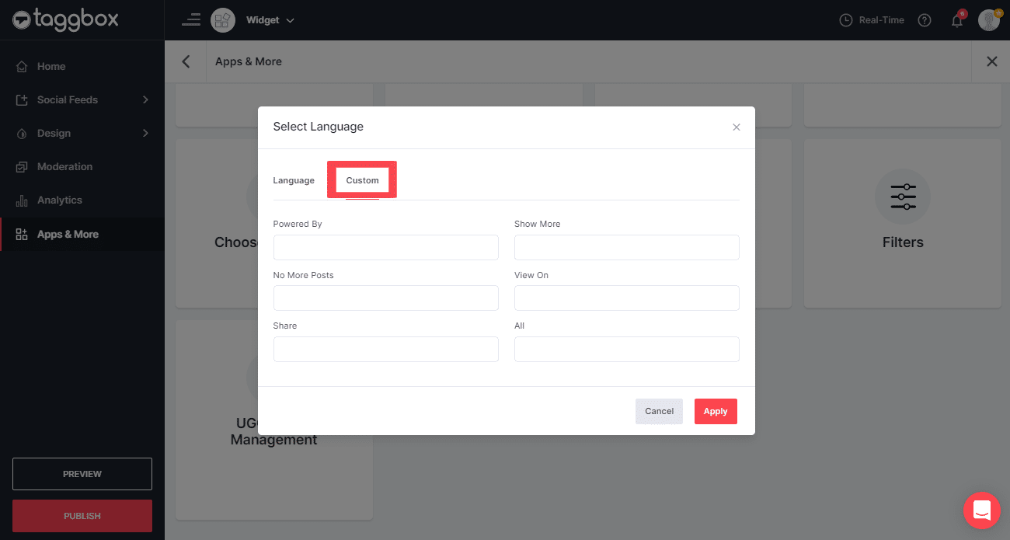Viewport: 1010px width, 540px height.
Task: Select the Custom tab
Action: [362, 180]
